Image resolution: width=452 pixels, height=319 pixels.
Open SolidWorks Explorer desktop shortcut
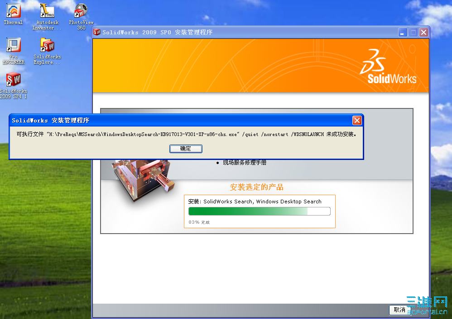[x=47, y=51]
